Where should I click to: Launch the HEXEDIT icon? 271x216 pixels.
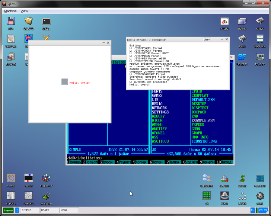coord(242,59)
